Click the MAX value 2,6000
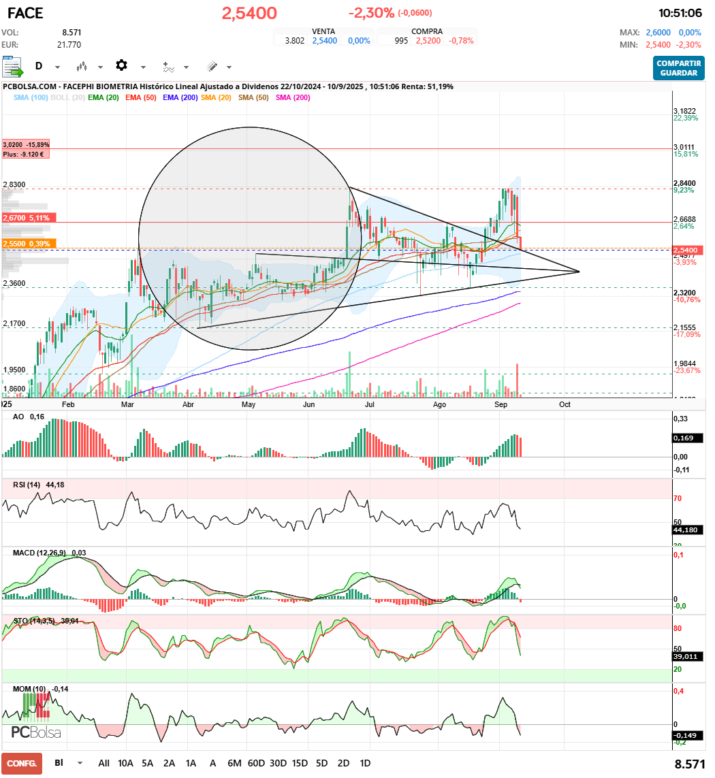This screenshot has height=778, width=715. click(658, 32)
